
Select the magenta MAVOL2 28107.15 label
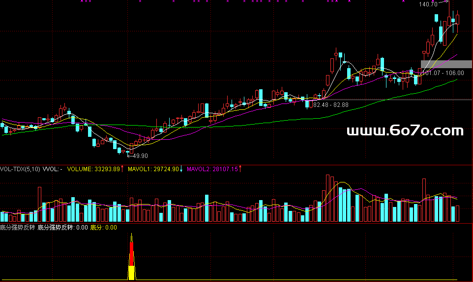tap(212, 169)
